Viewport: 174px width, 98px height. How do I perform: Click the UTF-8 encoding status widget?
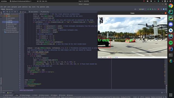coord(142,97)
